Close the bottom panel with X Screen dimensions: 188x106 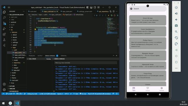click(x=117, y=56)
